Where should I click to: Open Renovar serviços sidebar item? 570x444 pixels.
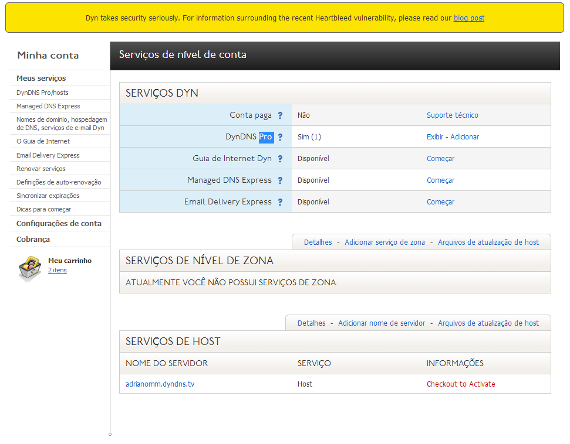click(x=41, y=169)
